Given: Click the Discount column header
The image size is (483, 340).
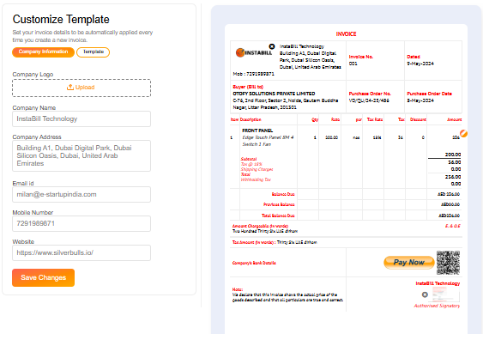Looking at the screenshot, I should coord(418,119).
